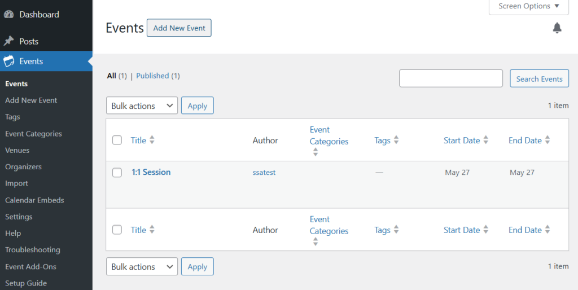This screenshot has width=578, height=290.
Task: Open the Events submenu item
Action: point(16,84)
